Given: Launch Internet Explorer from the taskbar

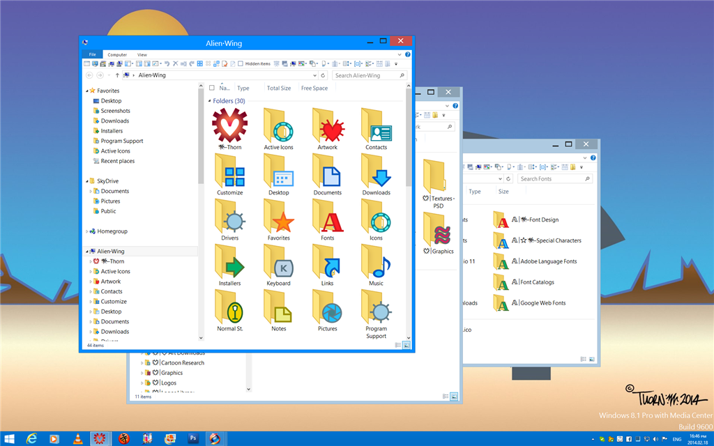Looking at the screenshot, I should click(x=32, y=439).
